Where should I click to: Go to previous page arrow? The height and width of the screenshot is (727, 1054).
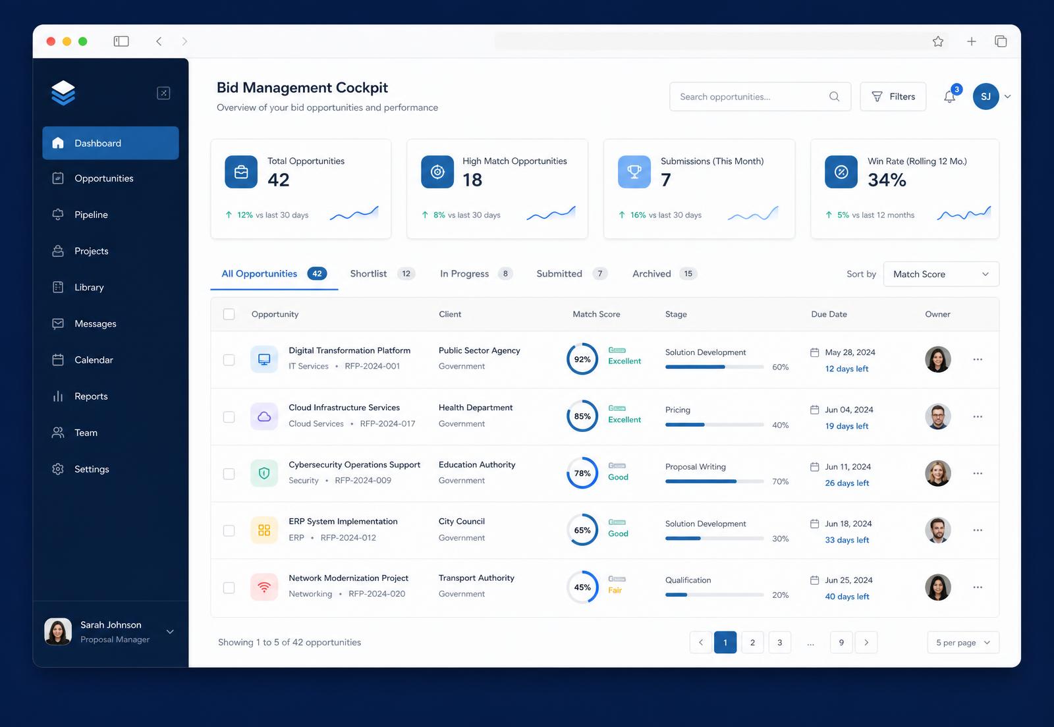pyautogui.click(x=700, y=643)
